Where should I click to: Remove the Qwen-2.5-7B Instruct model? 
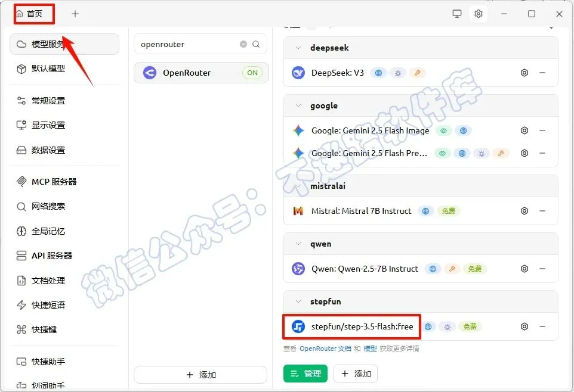[x=542, y=269]
